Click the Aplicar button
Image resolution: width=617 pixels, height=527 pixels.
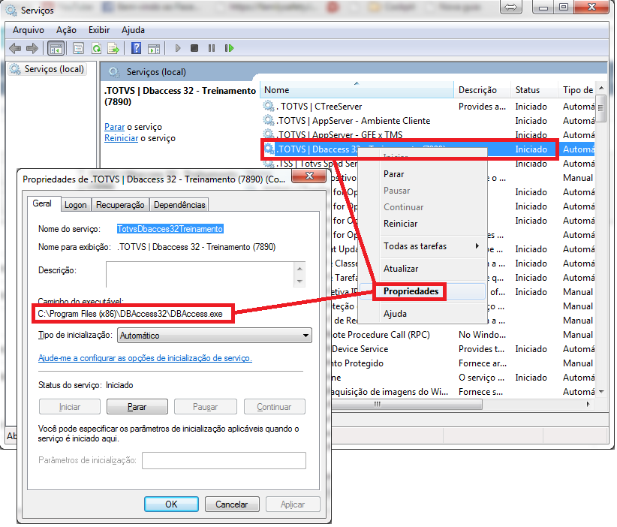point(293,504)
